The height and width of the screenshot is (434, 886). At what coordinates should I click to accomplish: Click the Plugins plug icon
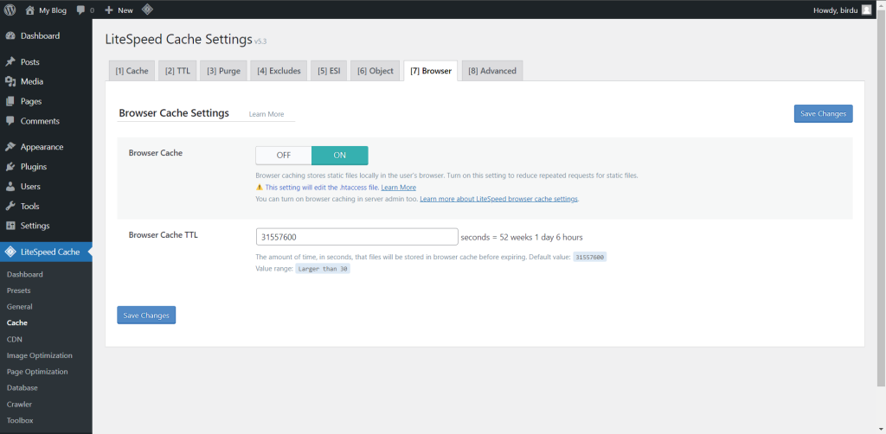tap(10, 167)
